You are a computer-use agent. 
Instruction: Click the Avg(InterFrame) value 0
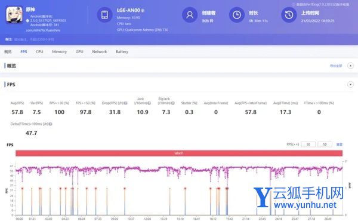tap(216, 112)
